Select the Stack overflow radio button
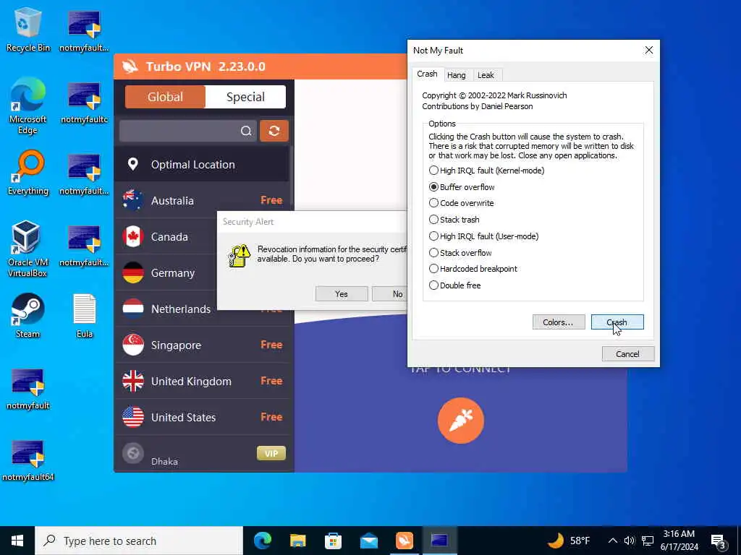The height and width of the screenshot is (555, 741). [433, 252]
